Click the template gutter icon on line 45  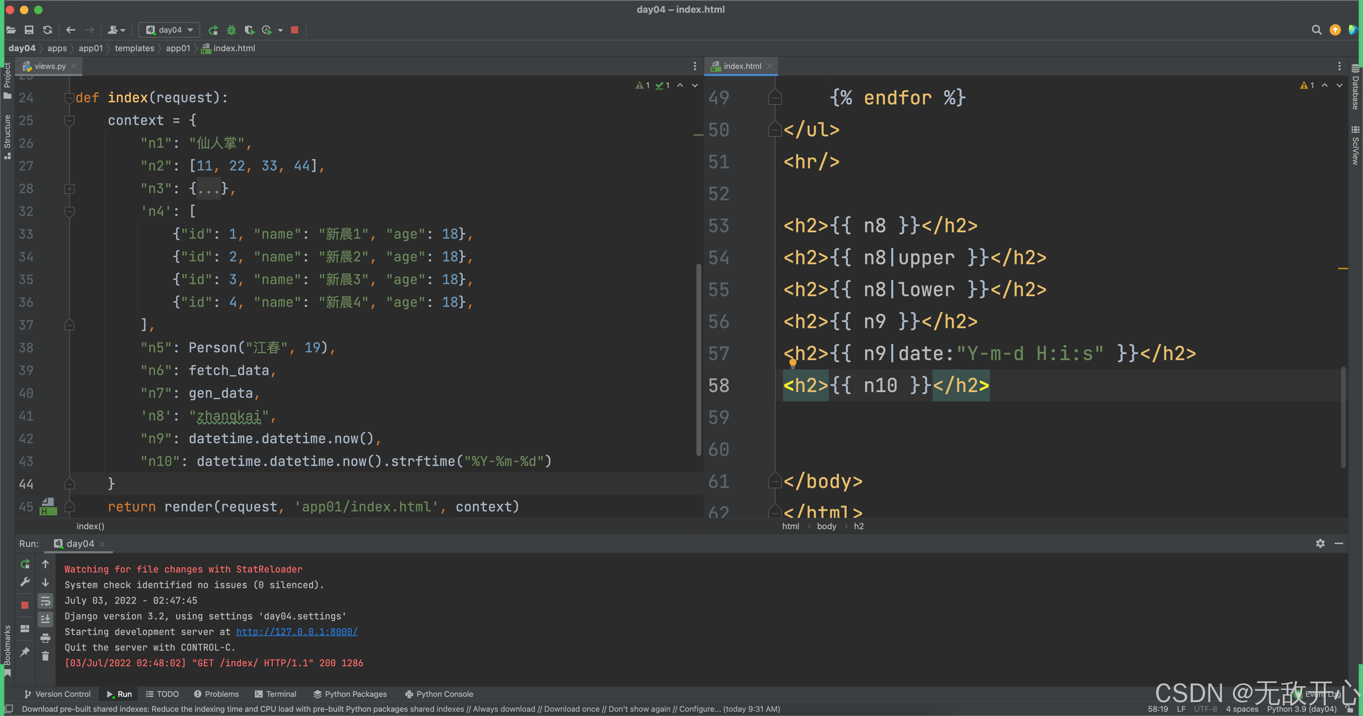tap(48, 506)
